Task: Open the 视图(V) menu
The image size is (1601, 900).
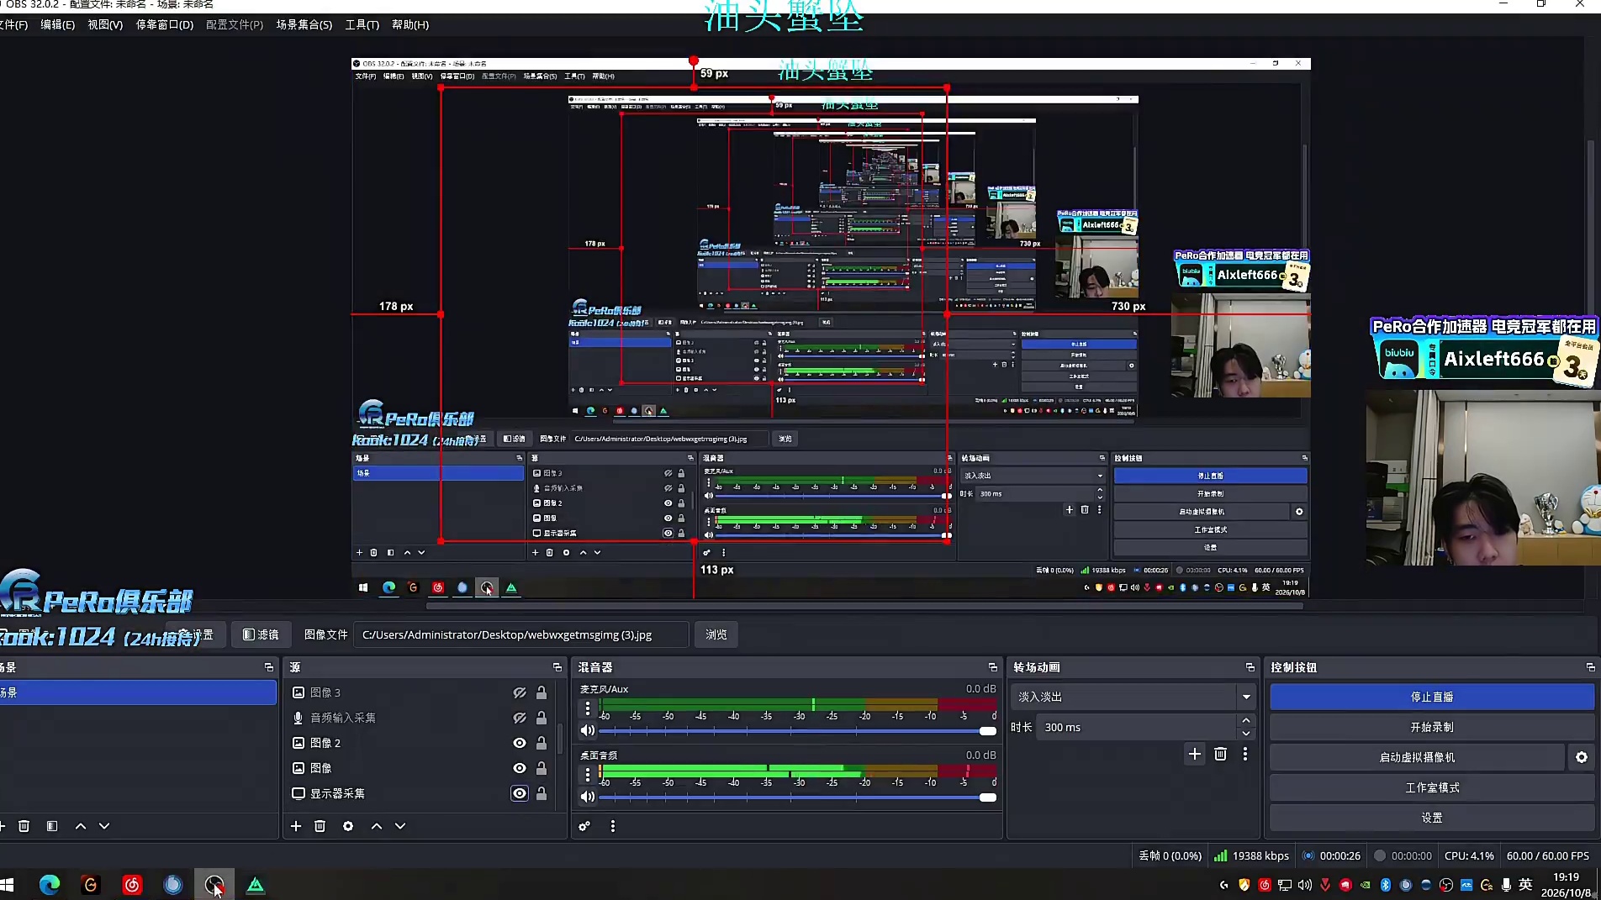Action: pos(105,24)
